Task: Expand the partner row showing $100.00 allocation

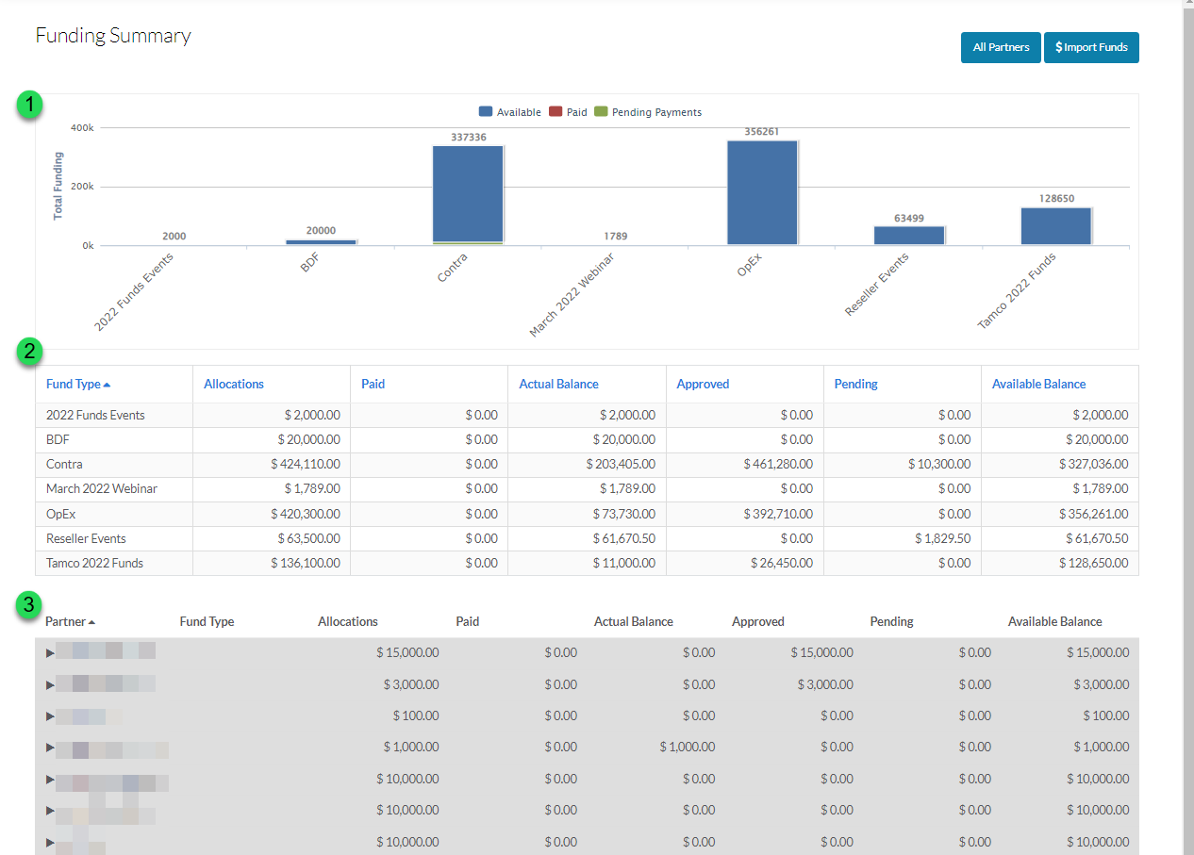Action: click(x=50, y=715)
